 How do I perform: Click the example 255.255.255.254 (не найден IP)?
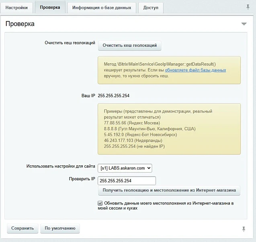click(x=134, y=146)
